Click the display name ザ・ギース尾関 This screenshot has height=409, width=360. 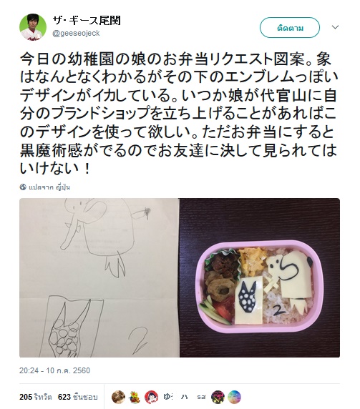(87, 20)
